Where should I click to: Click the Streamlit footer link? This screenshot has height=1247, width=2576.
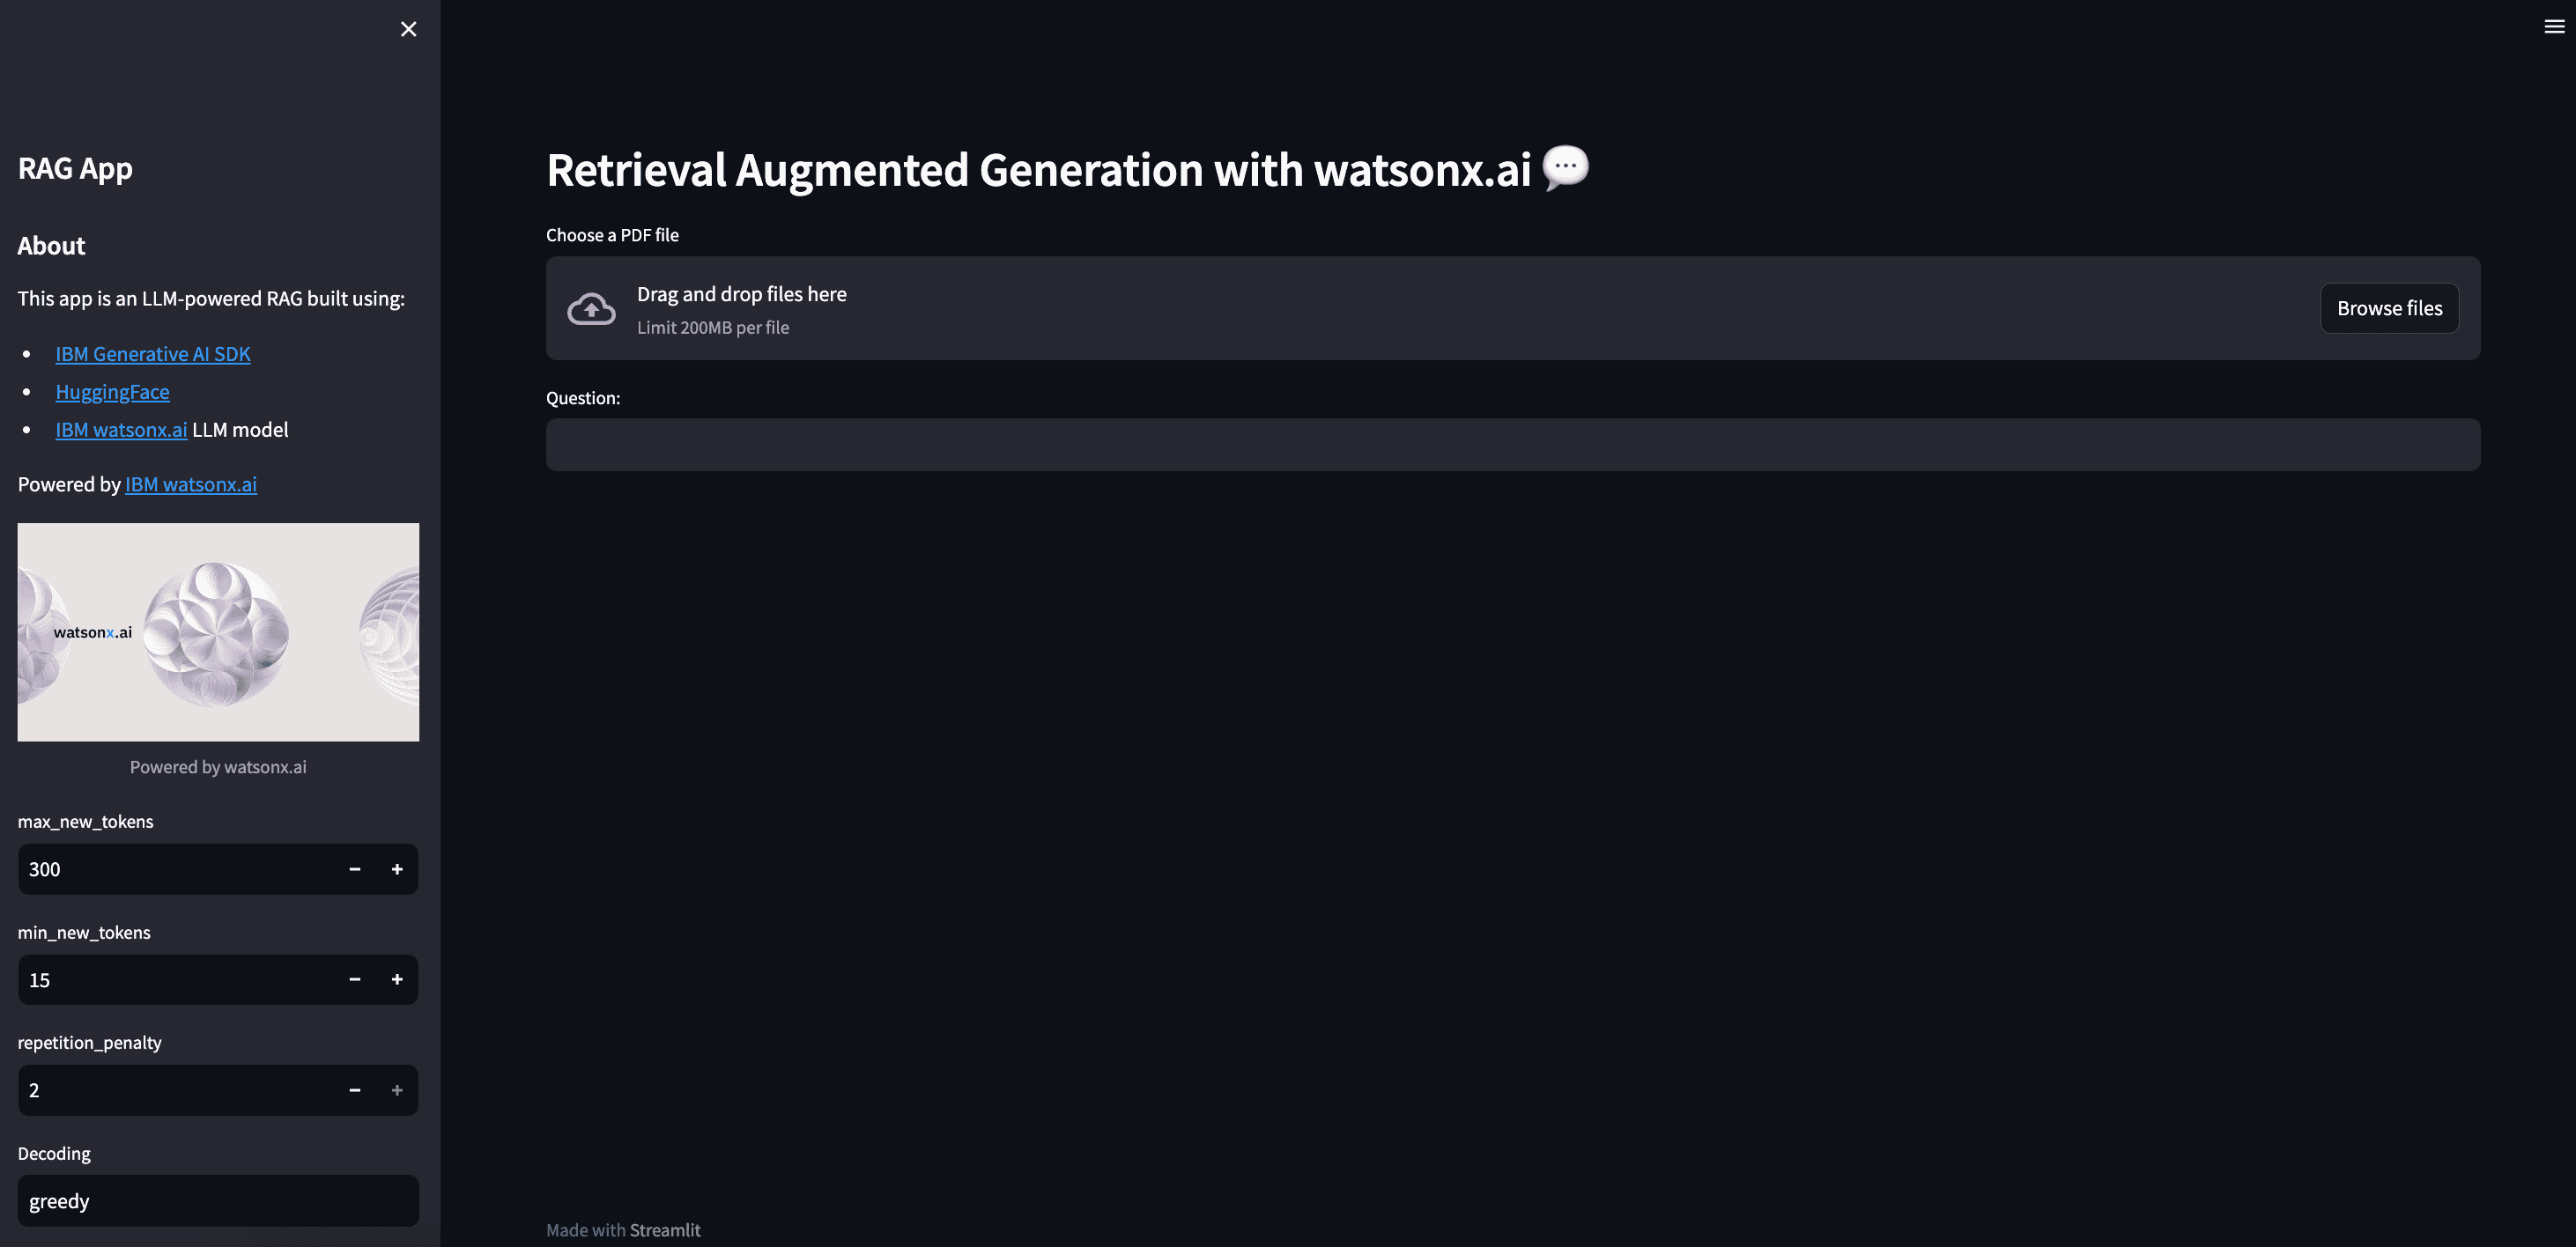[x=665, y=1230]
